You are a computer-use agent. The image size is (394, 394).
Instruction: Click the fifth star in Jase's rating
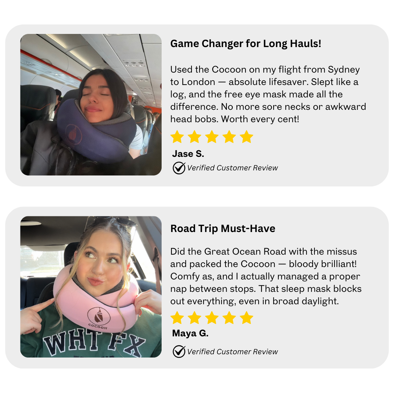coord(246,137)
